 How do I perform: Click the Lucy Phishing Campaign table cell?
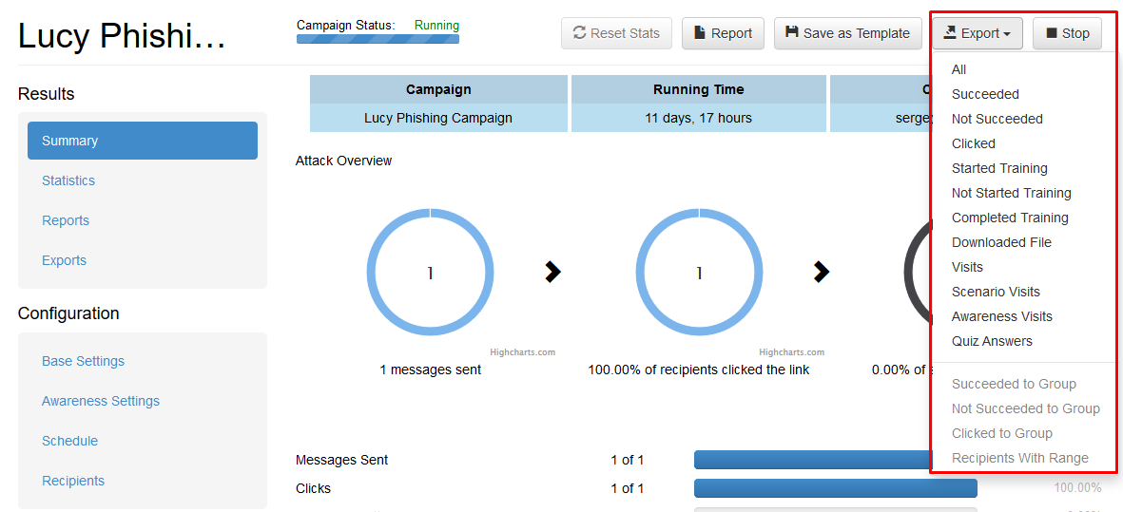point(438,118)
